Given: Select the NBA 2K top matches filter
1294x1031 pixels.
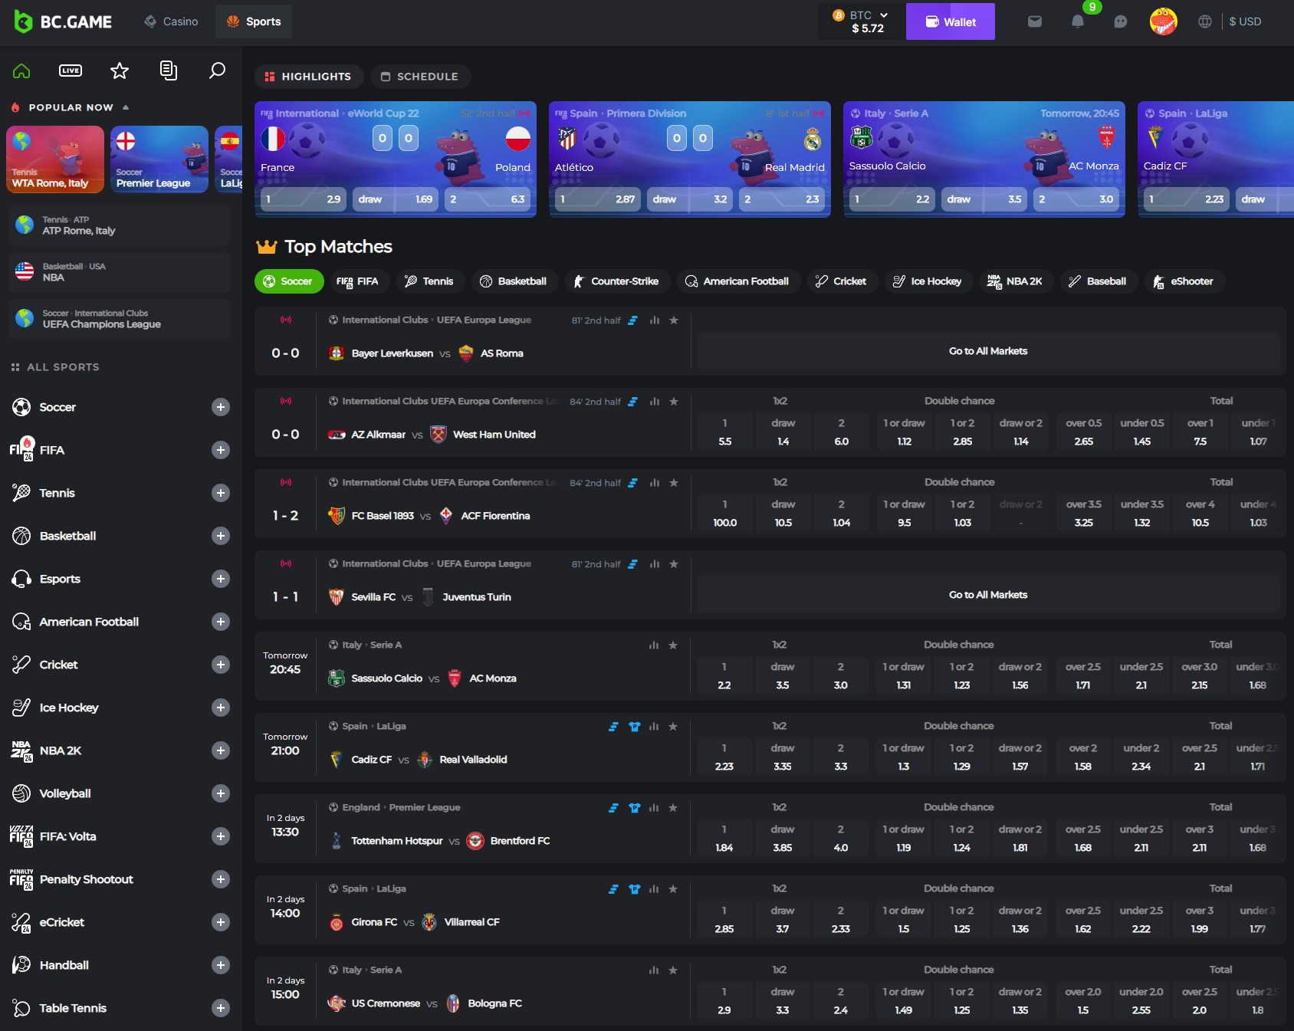Looking at the screenshot, I should pos(1016,281).
